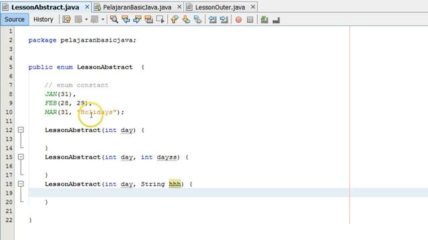Screen dimensions: 428x240
Task: Collapse the code fold at line 12
Action: click(x=21, y=130)
